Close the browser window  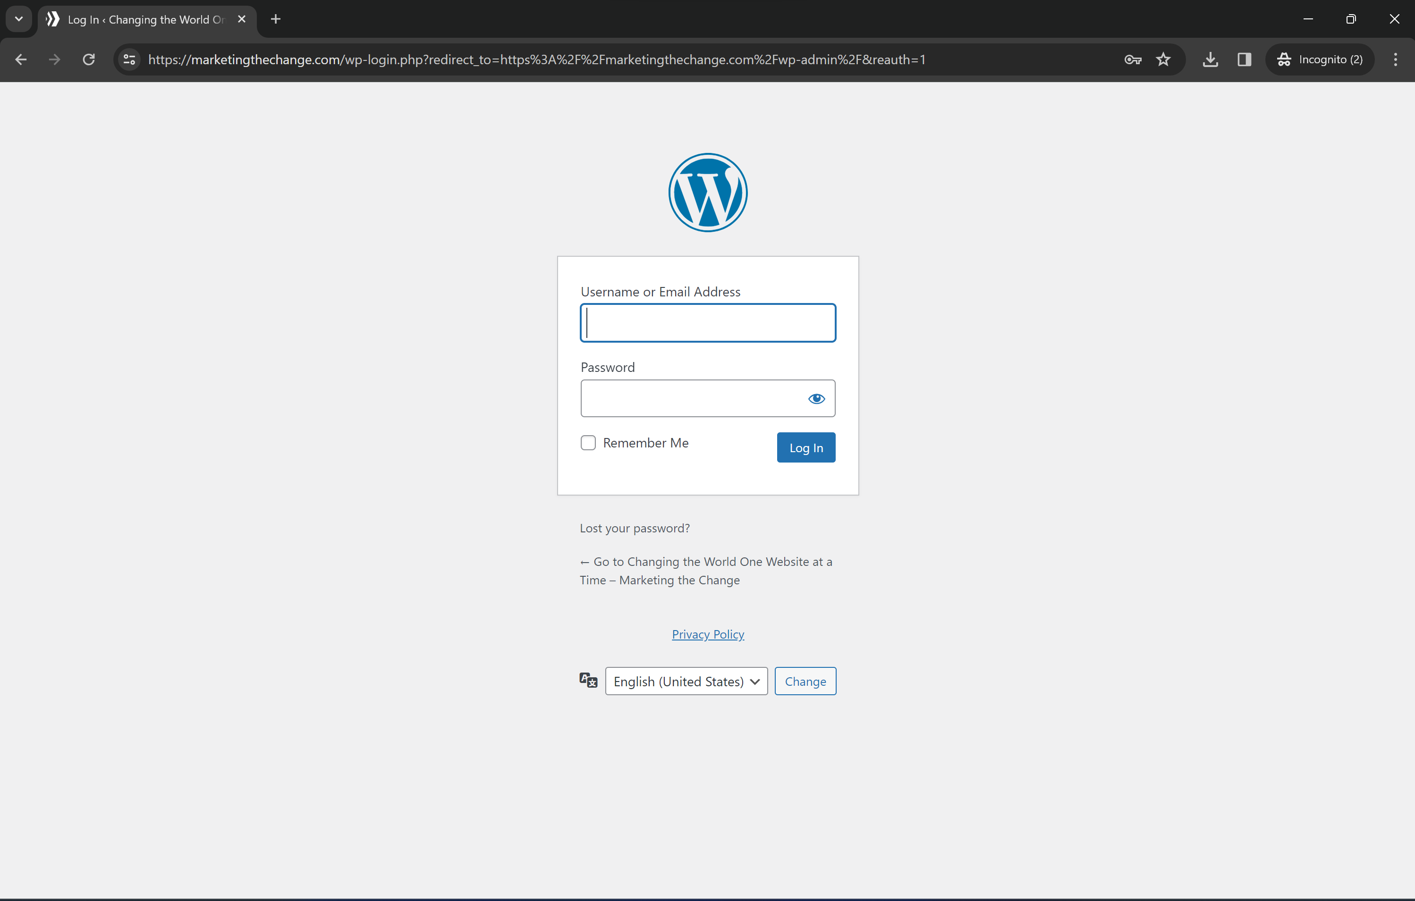1394,19
